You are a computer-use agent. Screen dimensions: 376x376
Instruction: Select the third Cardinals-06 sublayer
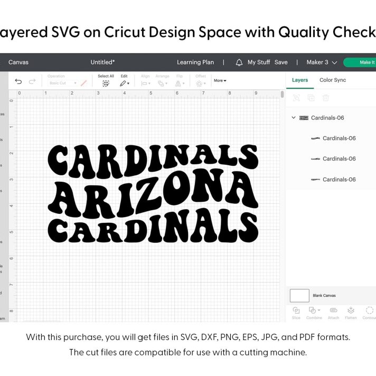click(333, 180)
